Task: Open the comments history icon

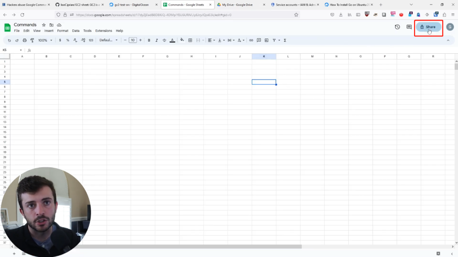Action: tap(409, 27)
